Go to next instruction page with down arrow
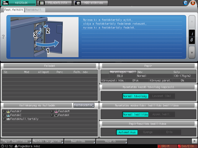This screenshot has width=198, height=148. click(x=192, y=52)
